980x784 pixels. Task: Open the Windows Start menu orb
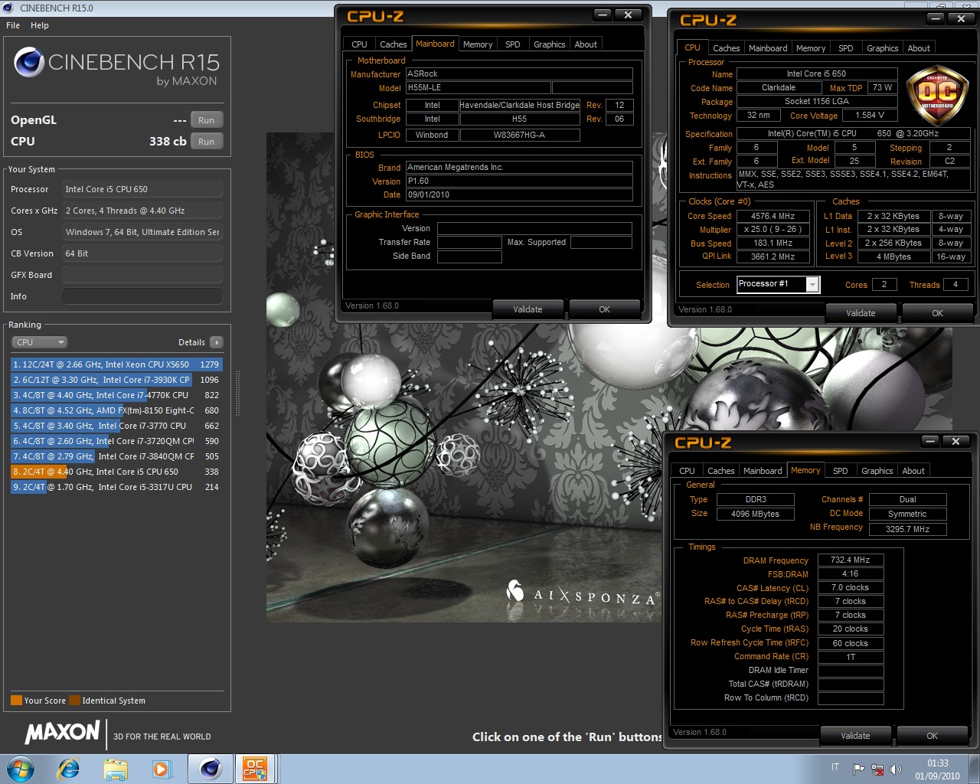(x=21, y=769)
